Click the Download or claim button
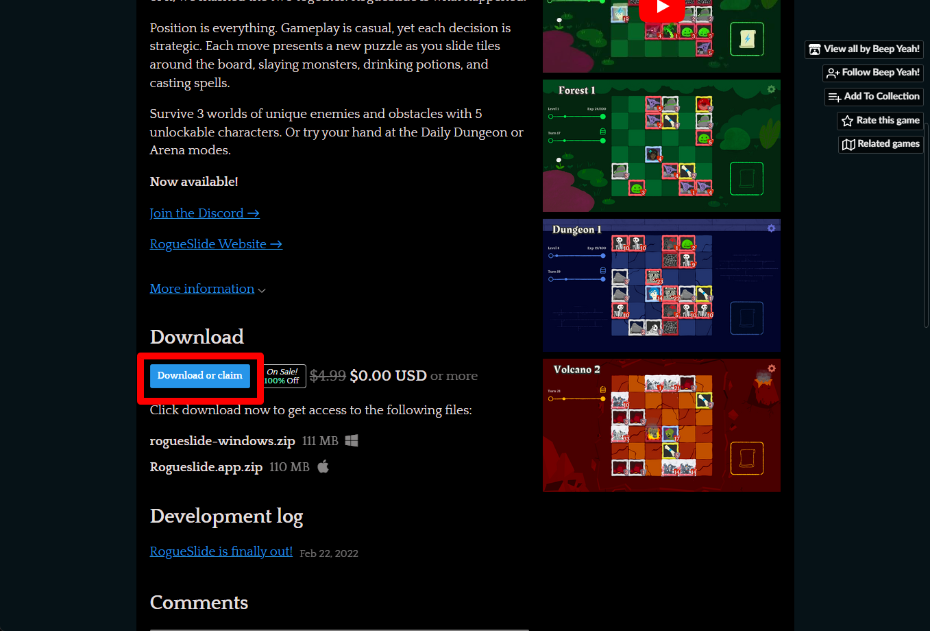This screenshot has width=930, height=631. [x=200, y=376]
